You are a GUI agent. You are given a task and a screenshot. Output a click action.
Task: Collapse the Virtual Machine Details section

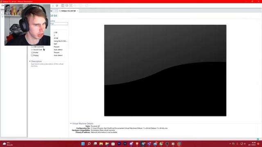71,123
